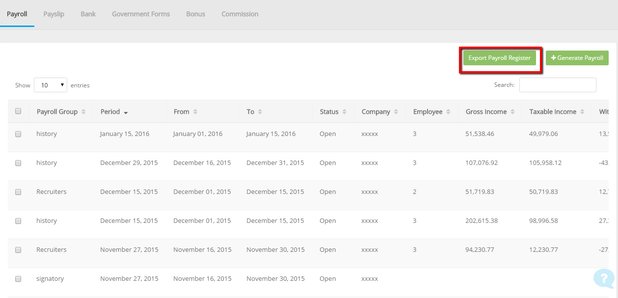Click gross income 94,230.77 cell
The width and height of the screenshot is (618, 298).
(x=480, y=250)
